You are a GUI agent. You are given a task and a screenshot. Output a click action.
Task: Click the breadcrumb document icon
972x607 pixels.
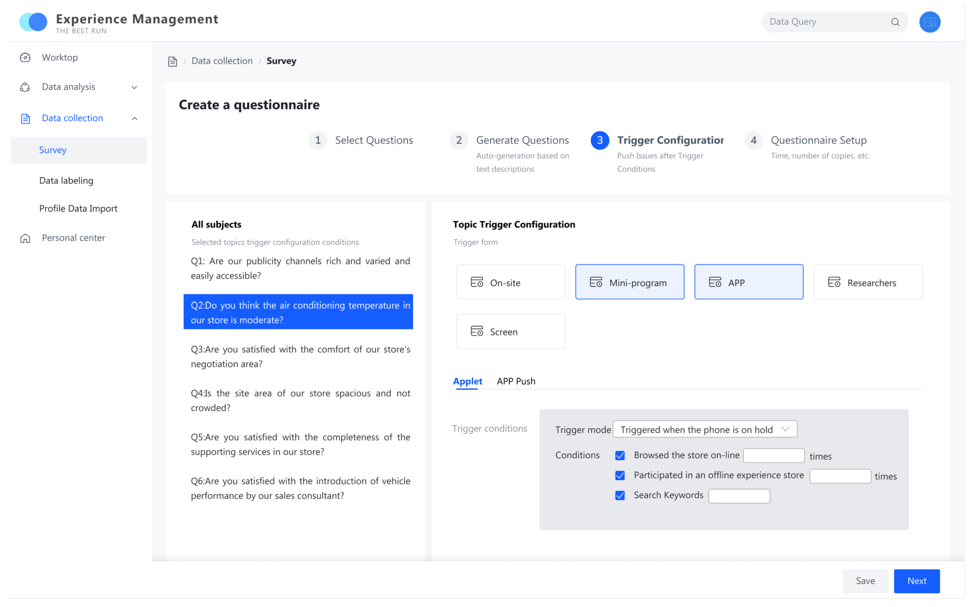pos(172,61)
